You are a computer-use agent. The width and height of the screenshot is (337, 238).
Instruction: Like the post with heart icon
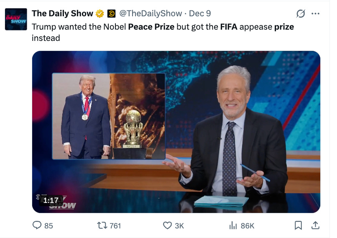click(167, 225)
